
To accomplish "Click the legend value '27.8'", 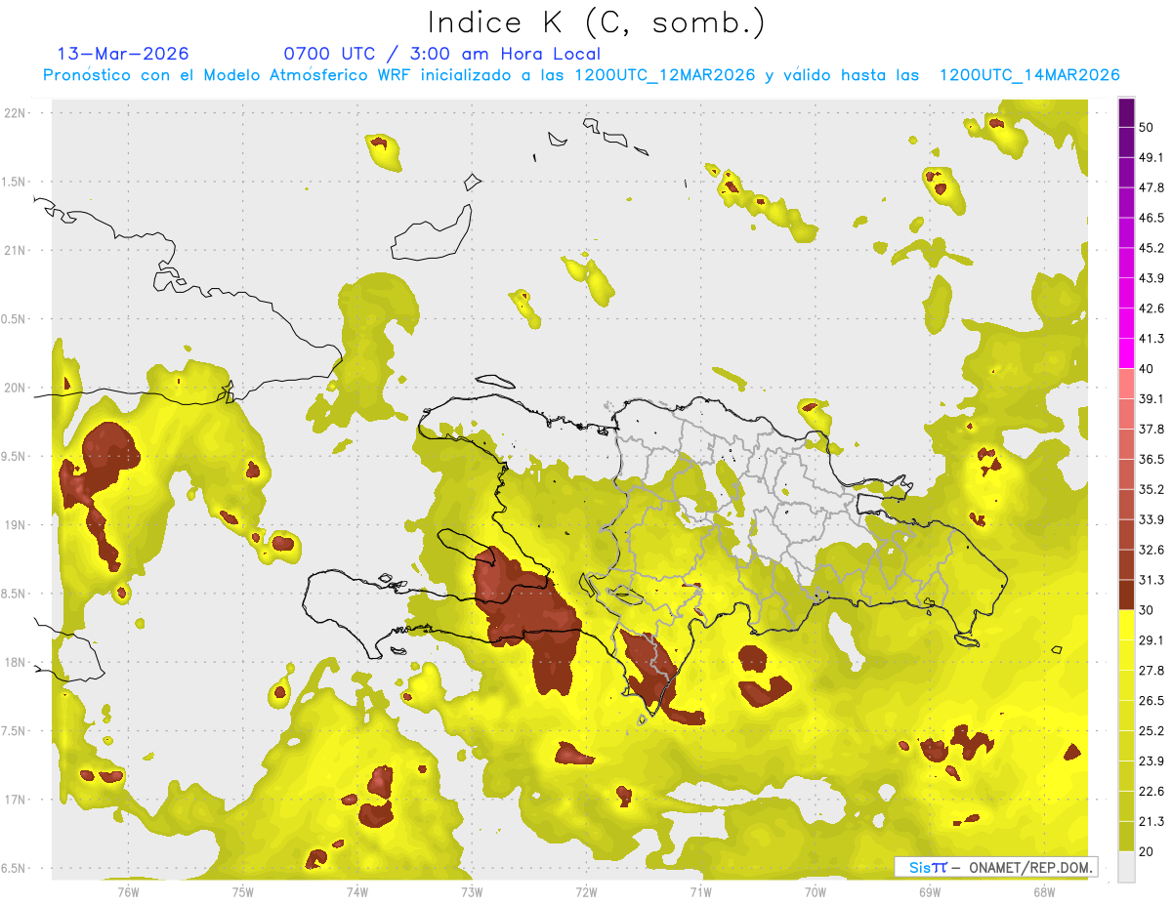I will (x=1151, y=670).
